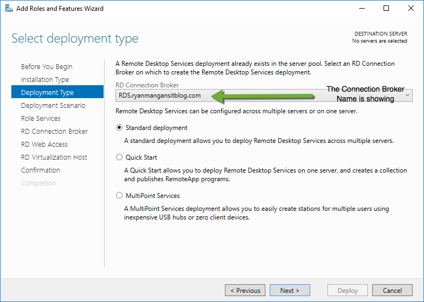424x302 pixels.
Task: Click the 'No servers are selected' text
Action: [379, 41]
